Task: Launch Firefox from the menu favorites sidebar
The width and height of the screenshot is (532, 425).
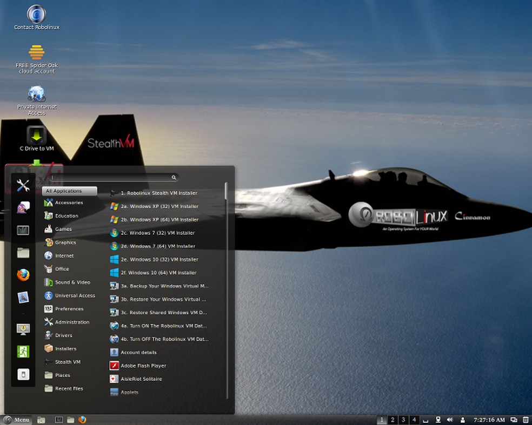Action: 23,275
